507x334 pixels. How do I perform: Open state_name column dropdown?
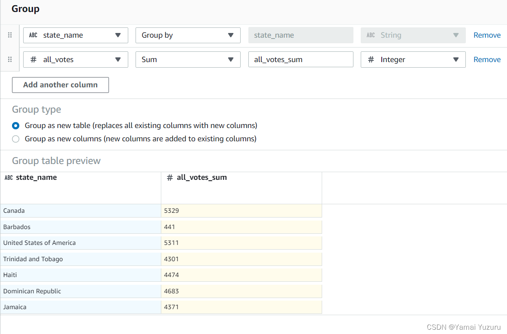75,35
